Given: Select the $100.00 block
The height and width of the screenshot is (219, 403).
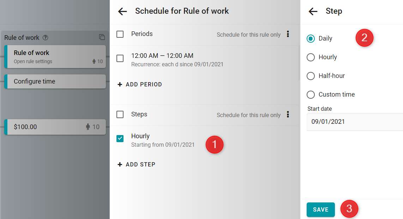Looking at the screenshot, I should coord(55,127).
